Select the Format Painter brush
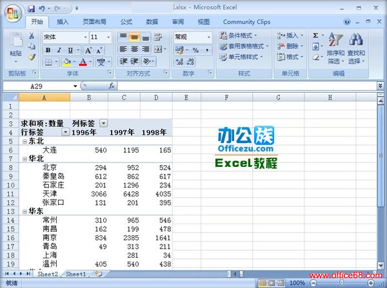The width and height of the screenshot is (387, 288). [32, 57]
